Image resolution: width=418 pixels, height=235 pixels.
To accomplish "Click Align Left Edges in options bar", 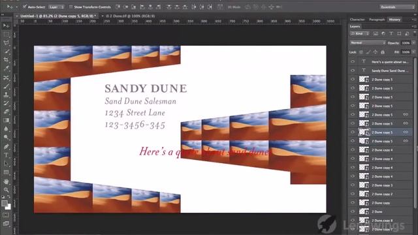I will click(x=142, y=7).
